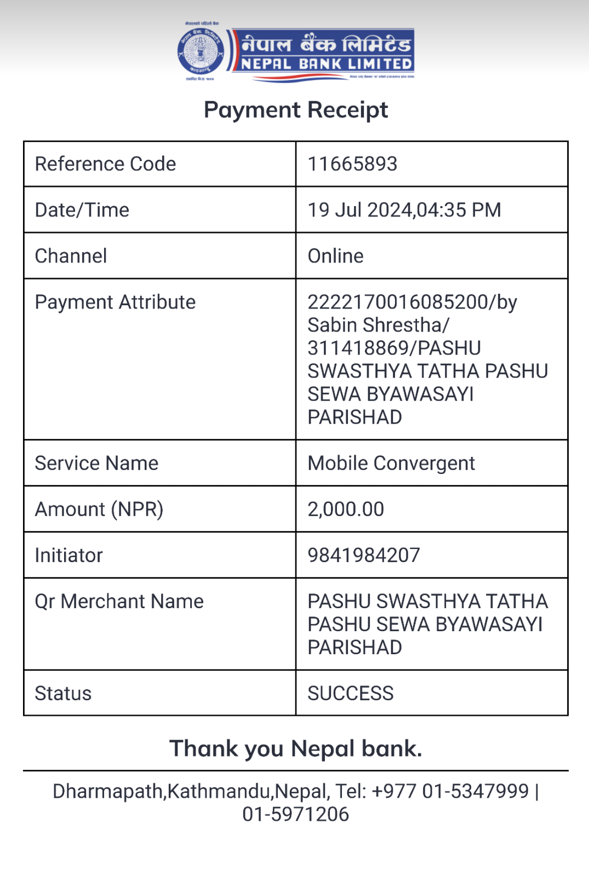589x886 pixels.
Task: Select the date 19 Jul 2024,04:35 PM
Action: pyautogui.click(x=404, y=210)
